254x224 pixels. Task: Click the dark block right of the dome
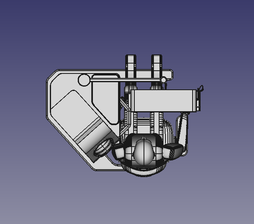173,151
